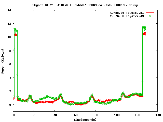Click the 140 tick label on x-axis
Image resolution: width=163 pixels, height=122 pixels.
click(157, 115)
